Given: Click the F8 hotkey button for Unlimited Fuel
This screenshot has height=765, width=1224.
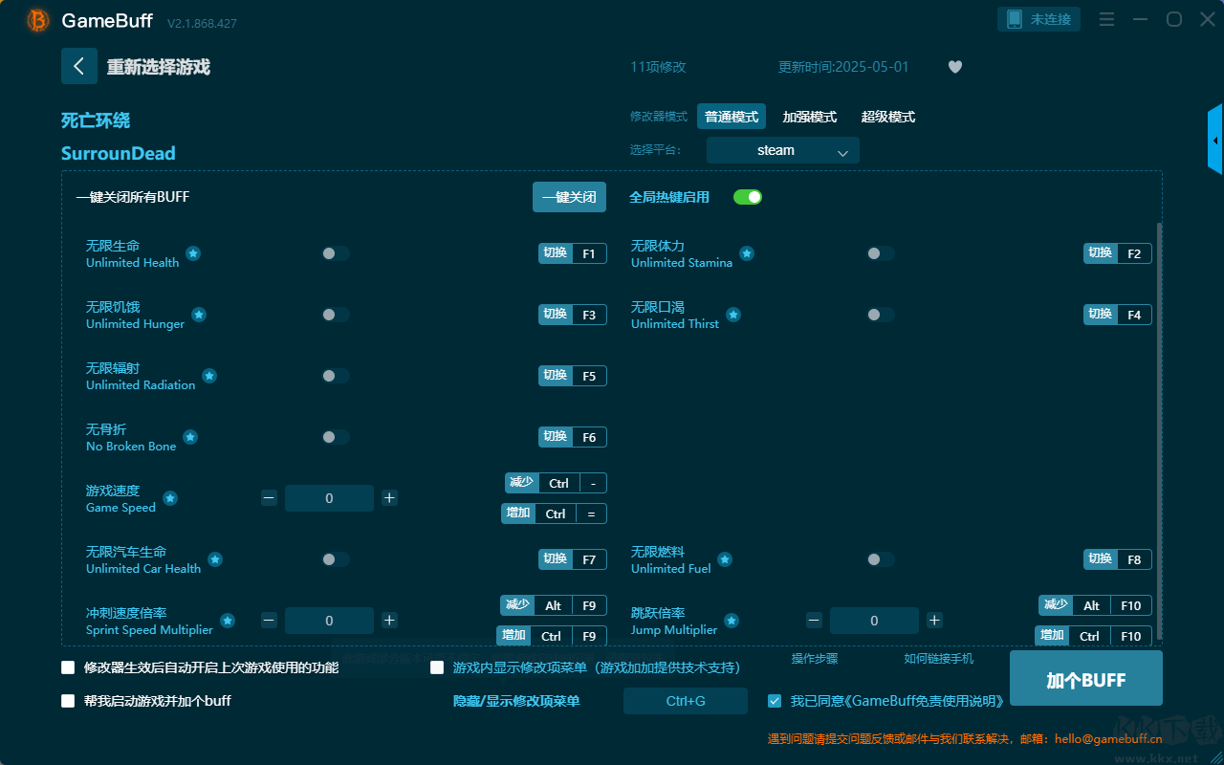Looking at the screenshot, I should (1118, 559).
